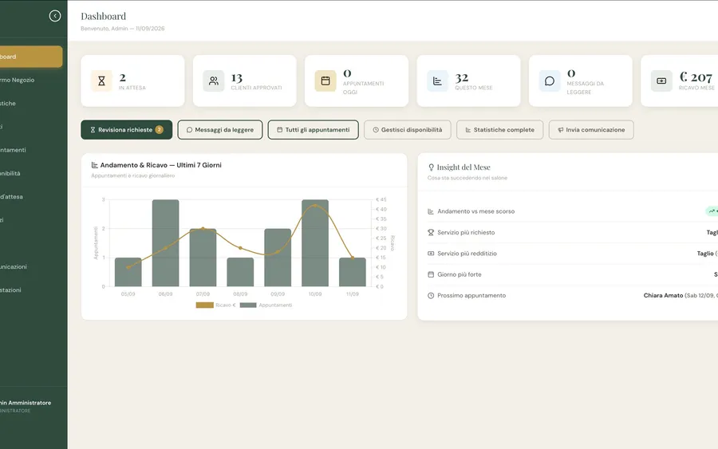Toggle the Appuntamenti legend swatch

tap(248, 305)
